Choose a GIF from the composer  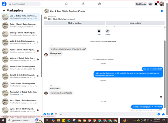[56, 114]
